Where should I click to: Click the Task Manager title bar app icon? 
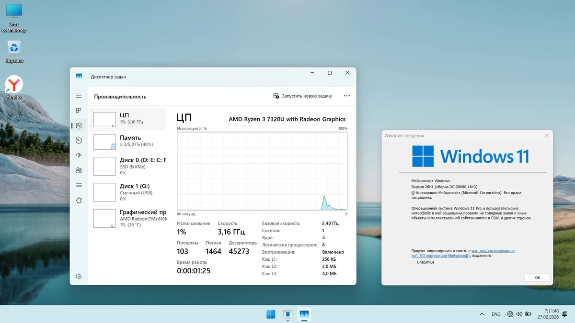pos(79,76)
